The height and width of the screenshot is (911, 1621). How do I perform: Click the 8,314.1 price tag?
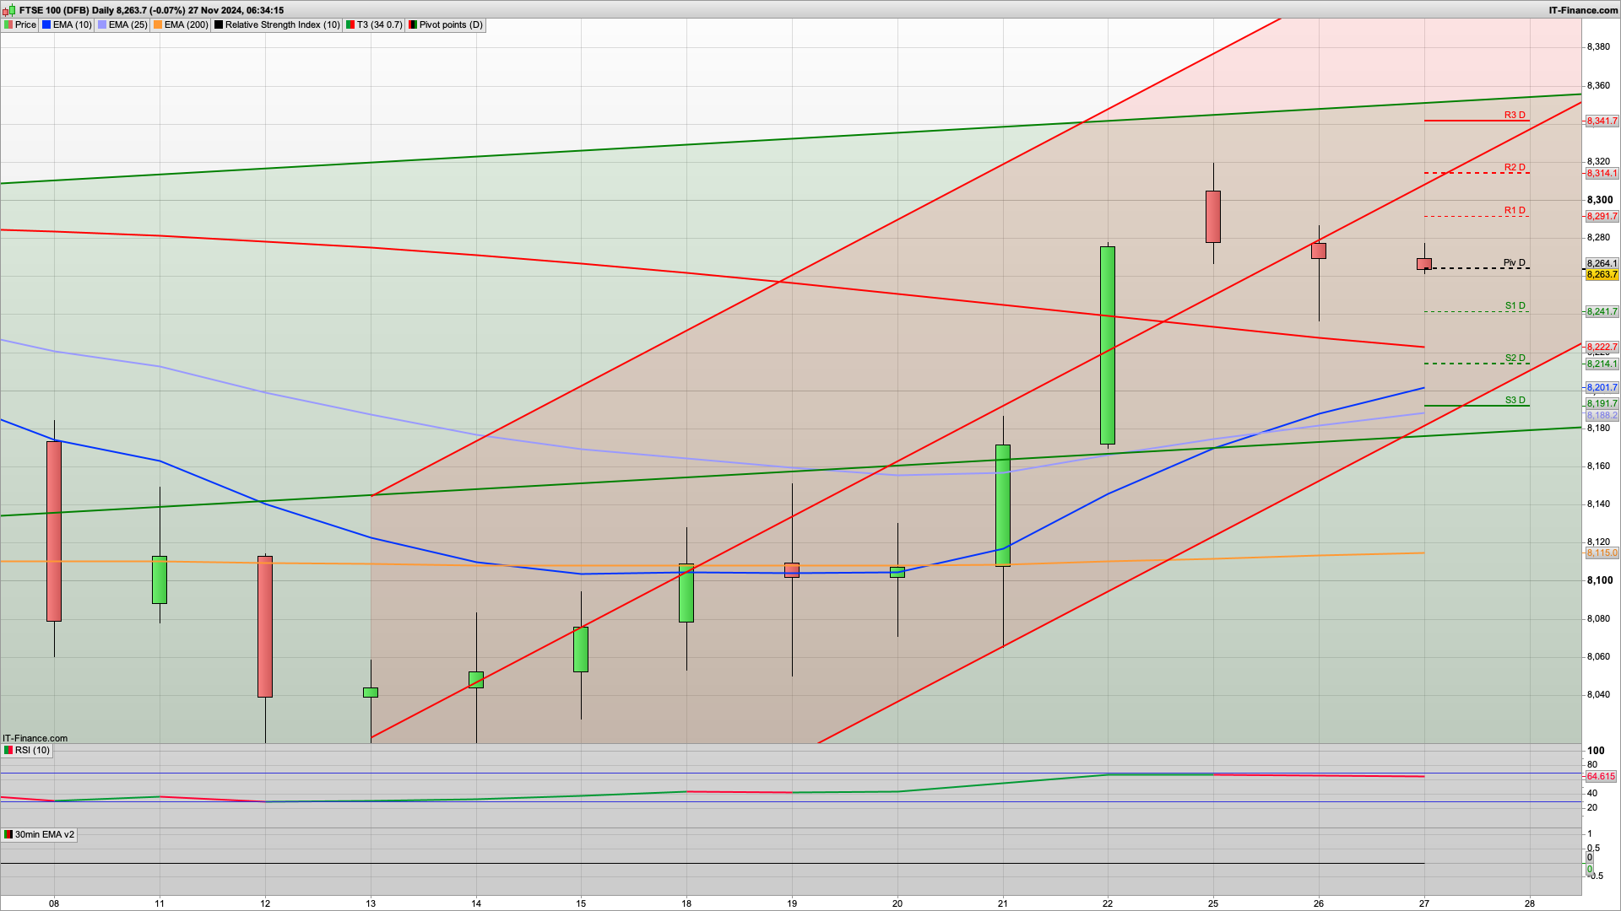1602,174
